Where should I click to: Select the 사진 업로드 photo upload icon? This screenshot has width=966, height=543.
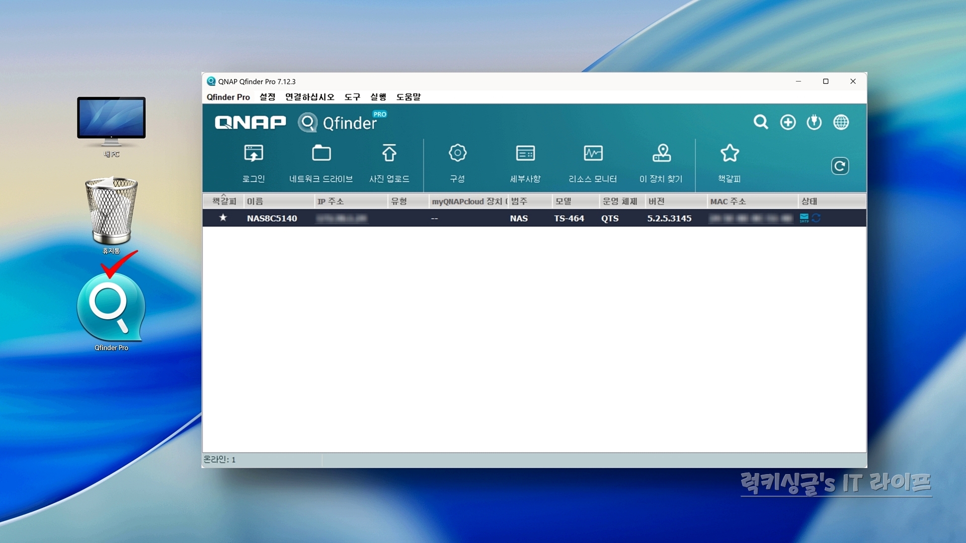click(x=389, y=153)
